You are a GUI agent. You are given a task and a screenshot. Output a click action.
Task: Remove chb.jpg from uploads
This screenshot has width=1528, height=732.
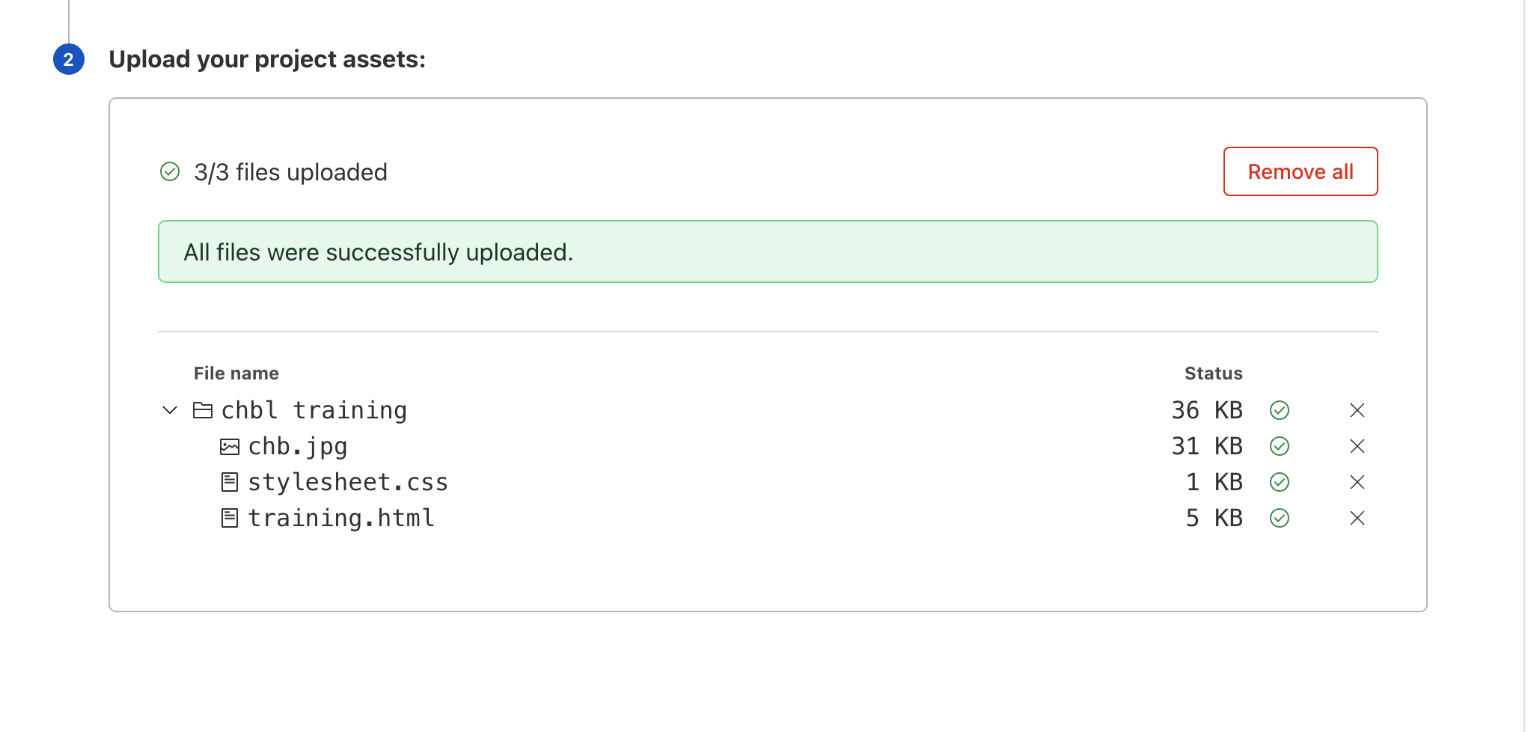[1357, 446]
